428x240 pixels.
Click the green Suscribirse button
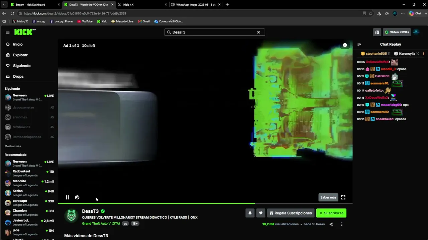331,213
